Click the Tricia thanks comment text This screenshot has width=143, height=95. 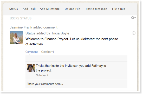tap(71, 68)
